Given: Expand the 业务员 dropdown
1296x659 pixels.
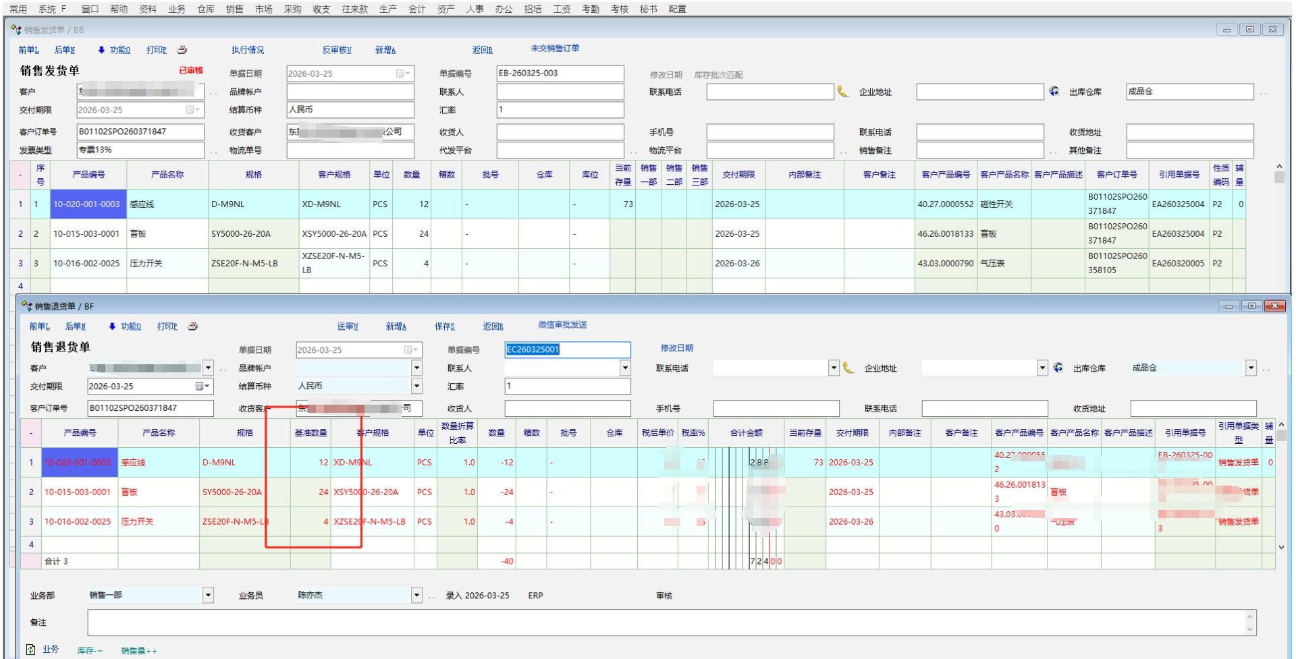Looking at the screenshot, I should (416, 595).
